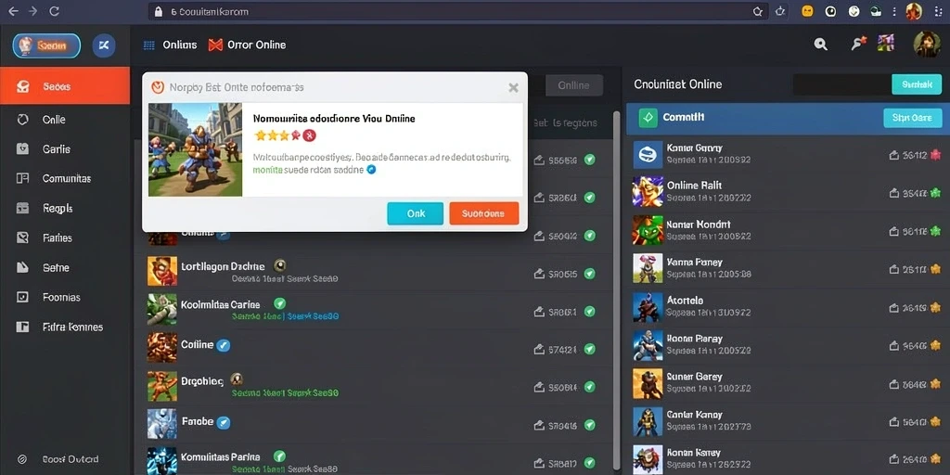Click the green monlite link in dialog

[267, 171]
